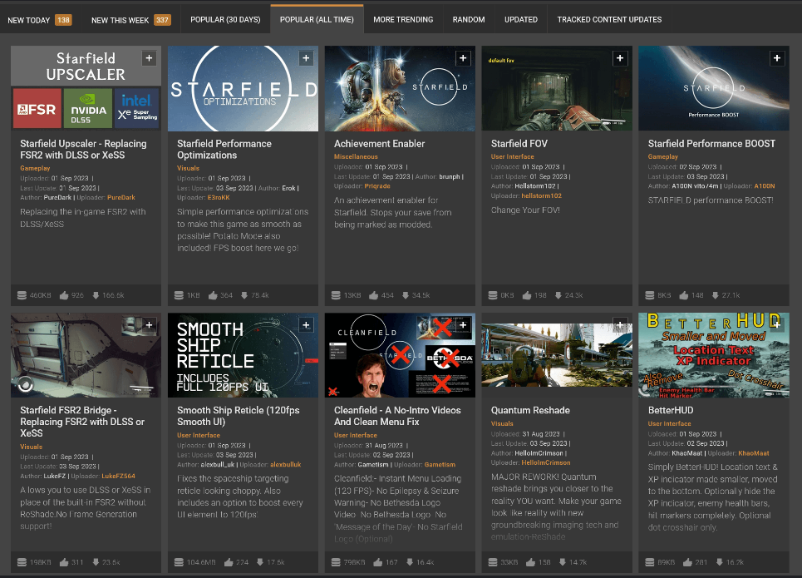Image resolution: width=802 pixels, height=578 pixels.
Task: Open Tracked Content Updates tab
Action: [x=609, y=19]
